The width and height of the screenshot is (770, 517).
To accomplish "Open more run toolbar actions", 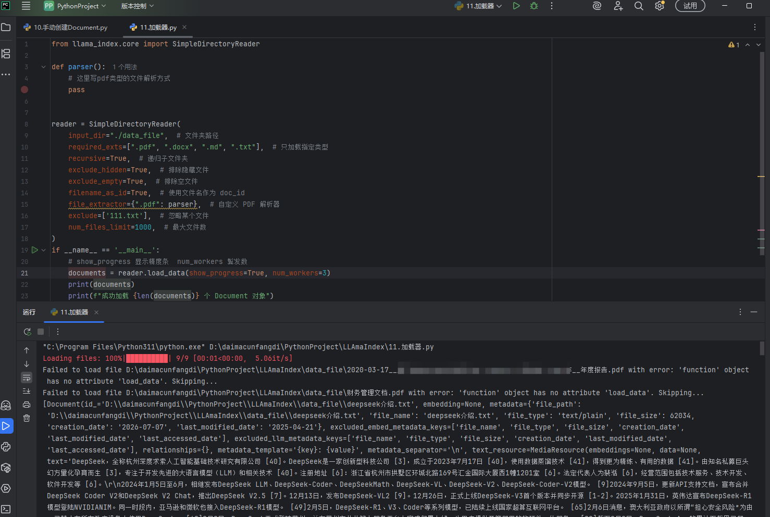I will pyautogui.click(x=58, y=332).
